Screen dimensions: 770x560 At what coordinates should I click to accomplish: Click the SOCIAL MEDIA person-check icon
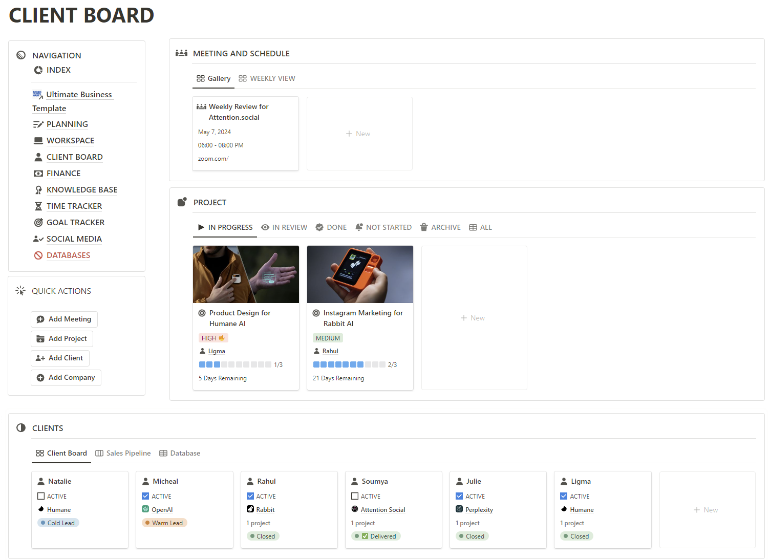(x=38, y=239)
